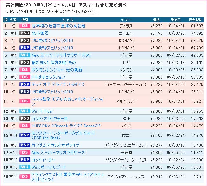
Task: Open the ガンダムアサルトサヴァイブ link
Action: (x=55, y=145)
